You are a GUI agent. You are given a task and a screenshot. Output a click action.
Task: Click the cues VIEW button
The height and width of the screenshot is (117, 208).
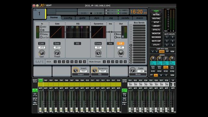pyautogui.click(x=172, y=51)
